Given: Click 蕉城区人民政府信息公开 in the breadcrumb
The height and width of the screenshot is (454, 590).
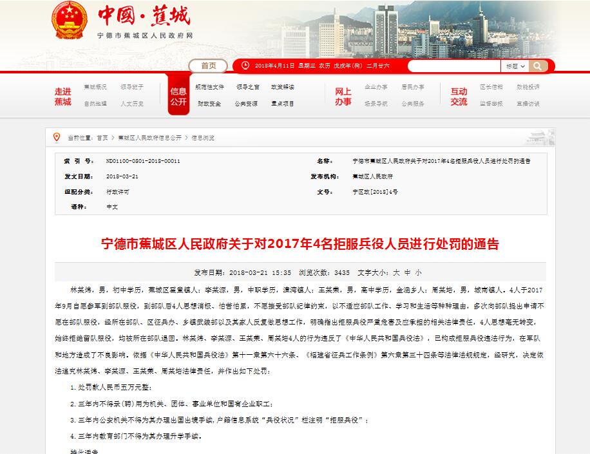Looking at the screenshot, I should click(x=149, y=138).
